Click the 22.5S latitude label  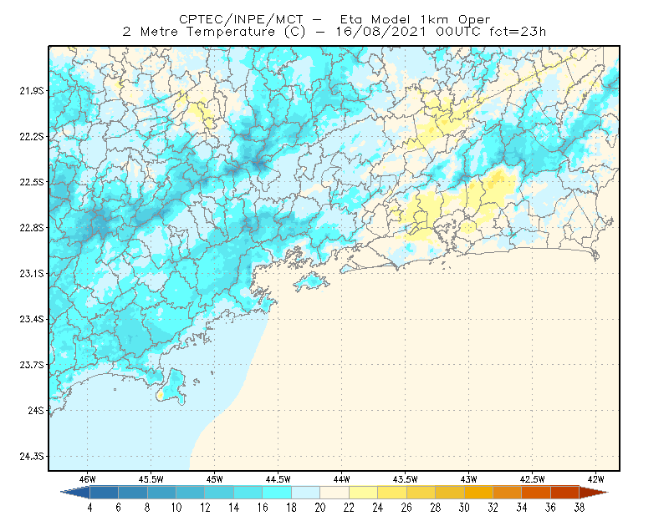pyautogui.click(x=32, y=182)
